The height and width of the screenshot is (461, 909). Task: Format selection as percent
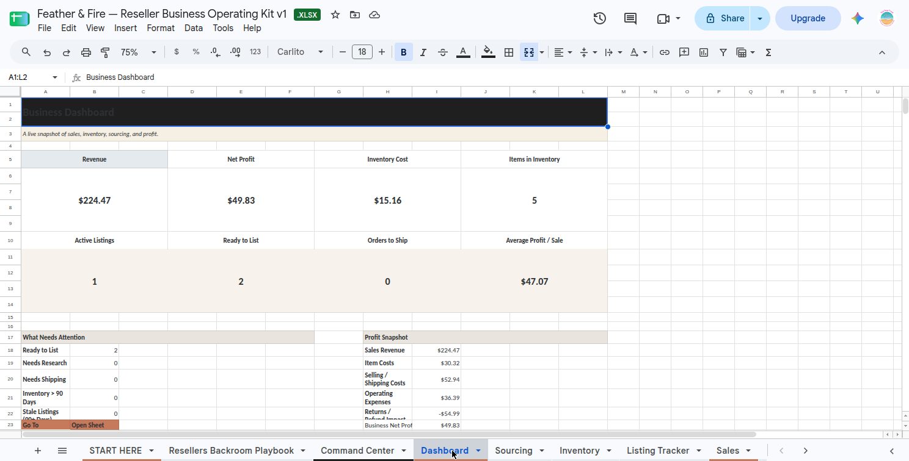pyautogui.click(x=196, y=52)
